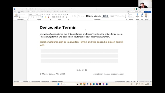The image size is (165, 93).
Task: Click the Fokus mode status button
Action: tap(128, 82)
